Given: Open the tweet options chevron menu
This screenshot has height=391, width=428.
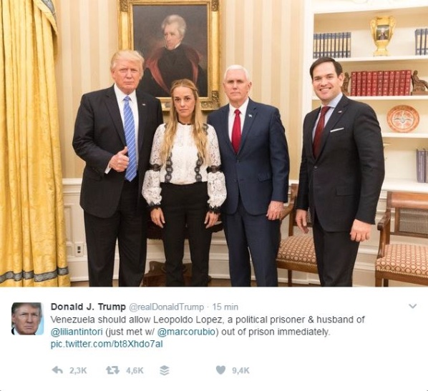Looking at the screenshot, I should pyautogui.click(x=412, y=306).
